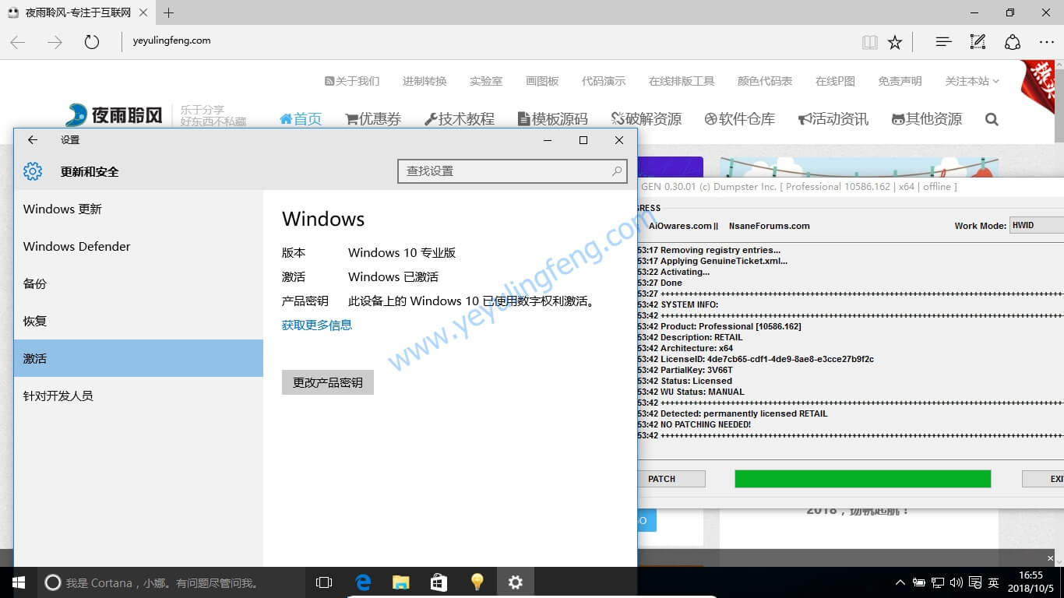The height and width of the screenshot is (598, 1064).
Task: Open the 免责声明 link
Action: click(x=900, y=81)
